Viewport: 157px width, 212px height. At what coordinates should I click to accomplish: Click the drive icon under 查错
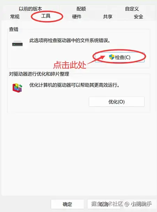pyautogui.click(x=17, y=44)
